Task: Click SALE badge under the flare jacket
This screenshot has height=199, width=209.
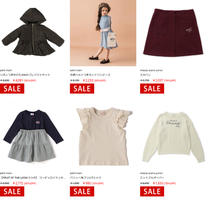Action: coord(12,89)
